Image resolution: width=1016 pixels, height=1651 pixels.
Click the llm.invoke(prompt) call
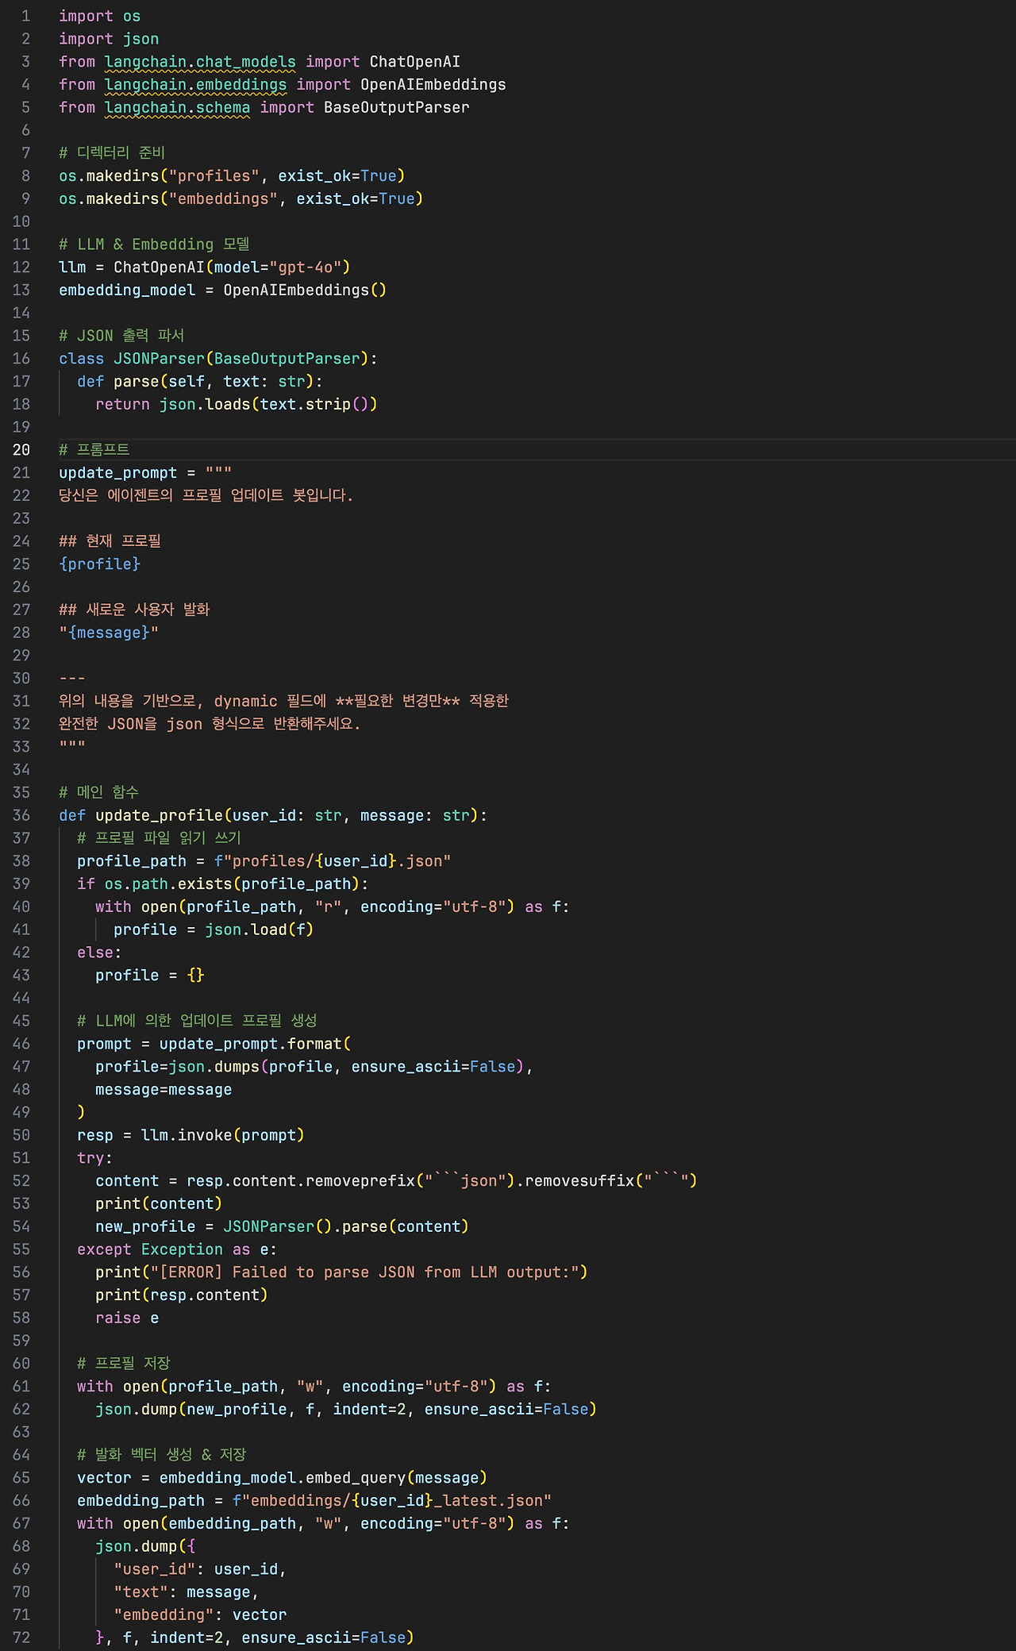(x=223, y=1135)
